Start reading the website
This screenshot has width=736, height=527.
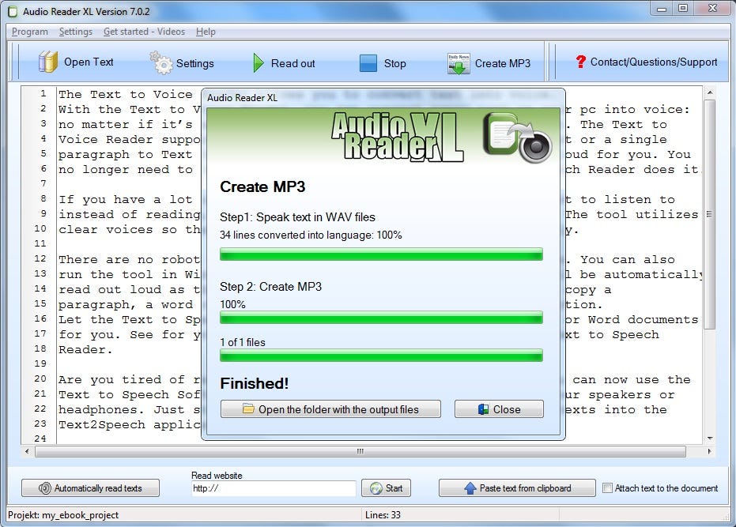387,488
